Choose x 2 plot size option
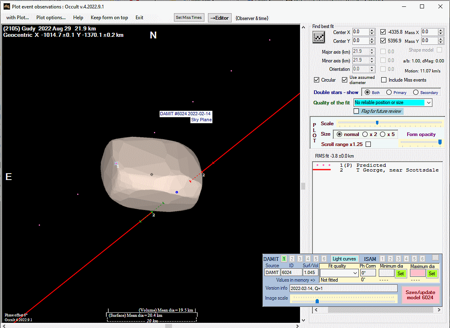 [x=365, y=134]
